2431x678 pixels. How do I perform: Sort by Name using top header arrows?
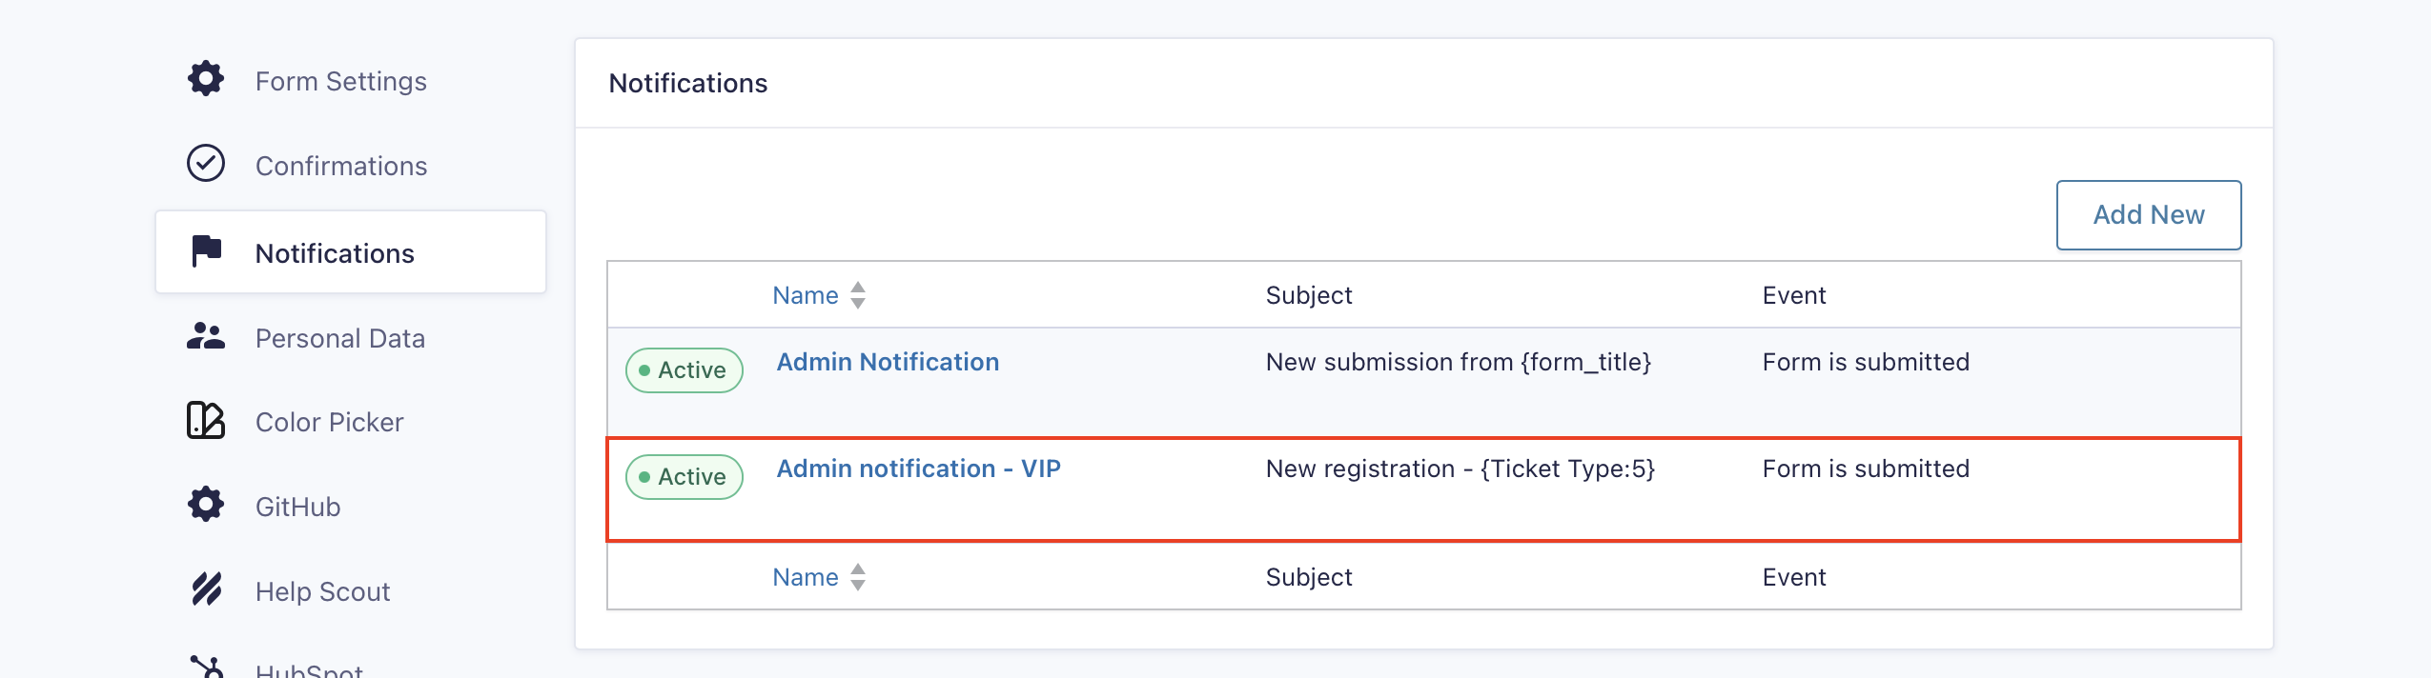(x=858, y=295)
